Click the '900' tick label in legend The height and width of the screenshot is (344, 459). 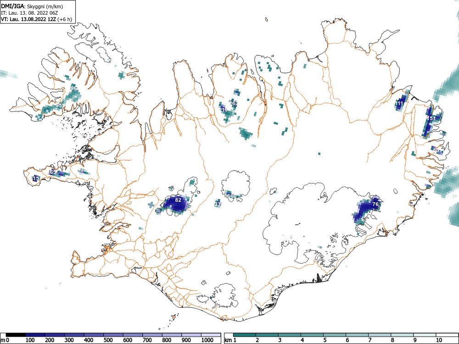point(186,340)
